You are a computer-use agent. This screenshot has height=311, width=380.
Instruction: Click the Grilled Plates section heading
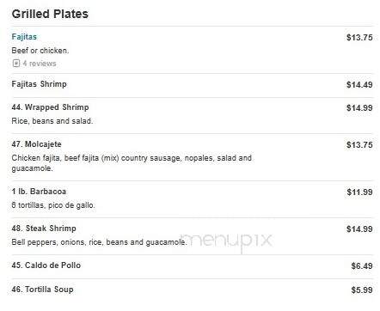50,14
